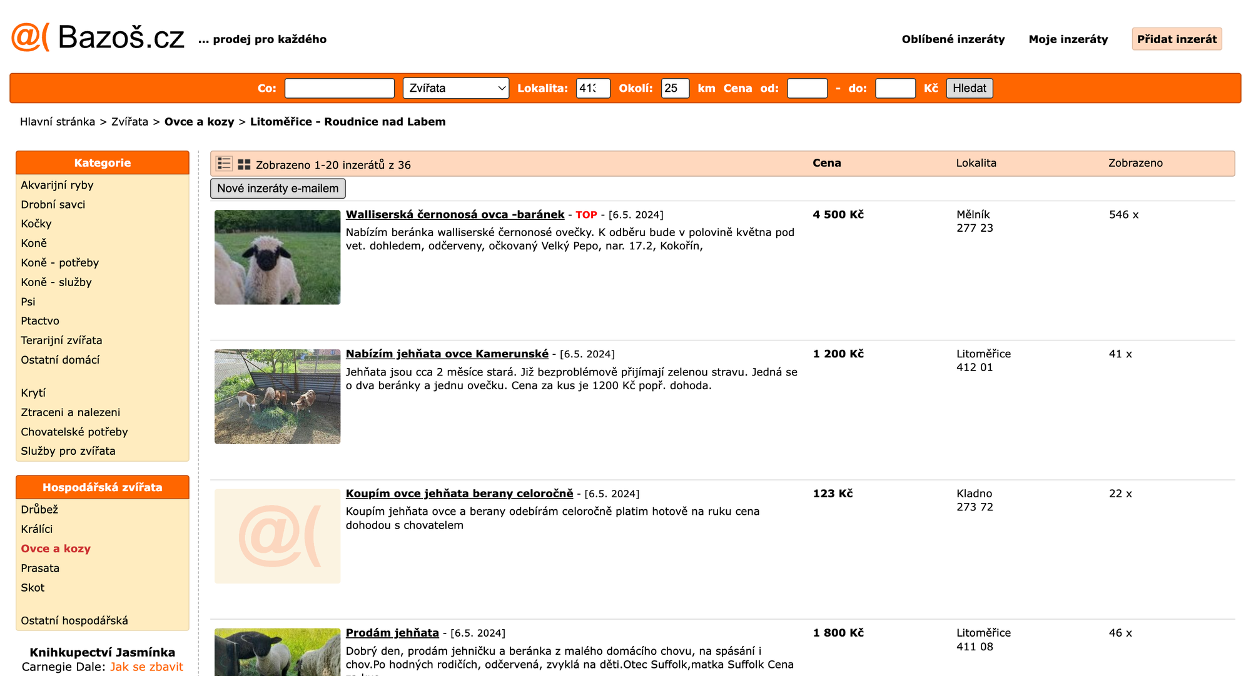Click Nové inzeráty e-mailem button

coord(278,188)
